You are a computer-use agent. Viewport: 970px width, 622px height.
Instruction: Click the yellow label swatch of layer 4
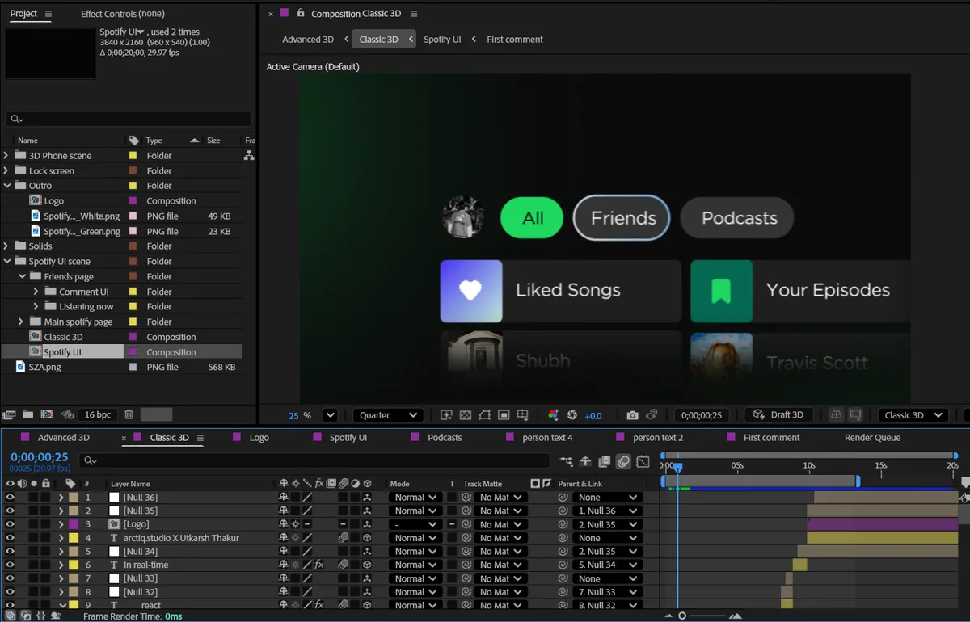point(74,538)
